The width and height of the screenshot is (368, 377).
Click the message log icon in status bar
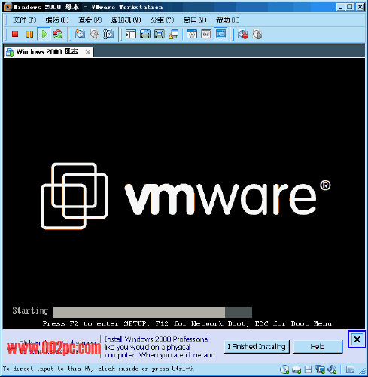pyautogui.click(x=350, y=369)
